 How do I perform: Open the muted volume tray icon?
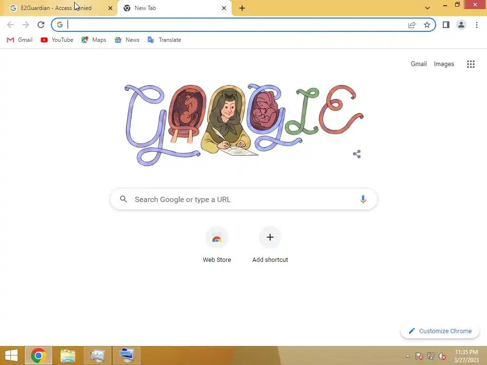point(442,356)
